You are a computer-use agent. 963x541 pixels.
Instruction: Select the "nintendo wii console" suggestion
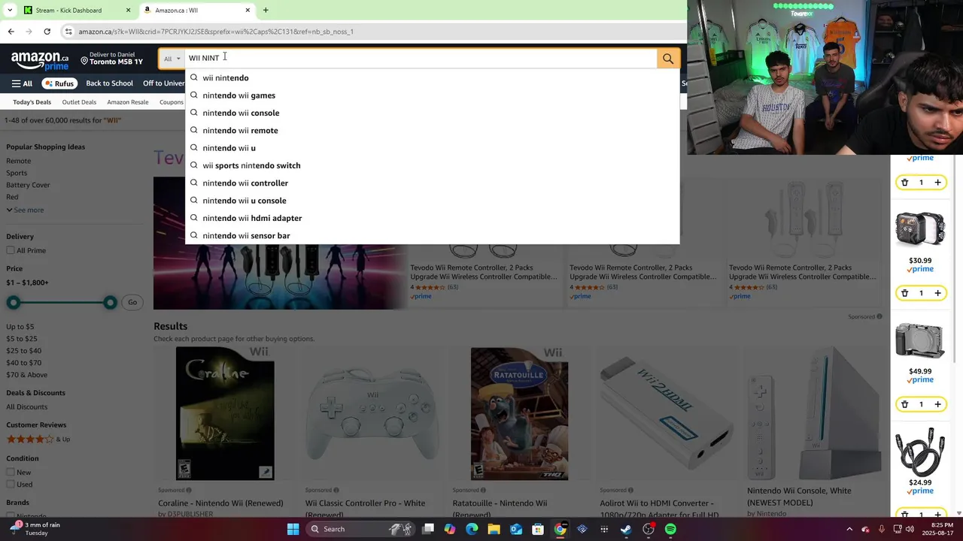coord(433,113)
